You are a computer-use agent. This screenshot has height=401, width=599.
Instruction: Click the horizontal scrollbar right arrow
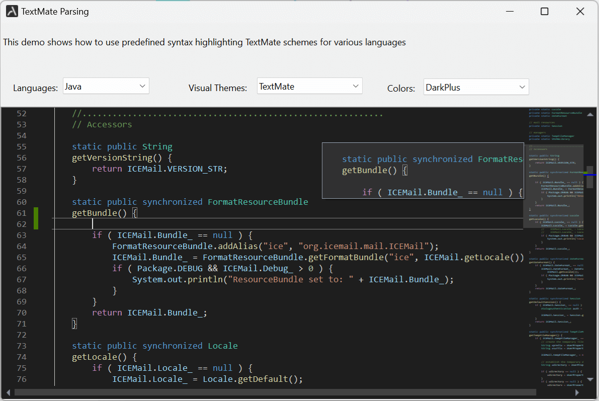[x=577, y=392]
